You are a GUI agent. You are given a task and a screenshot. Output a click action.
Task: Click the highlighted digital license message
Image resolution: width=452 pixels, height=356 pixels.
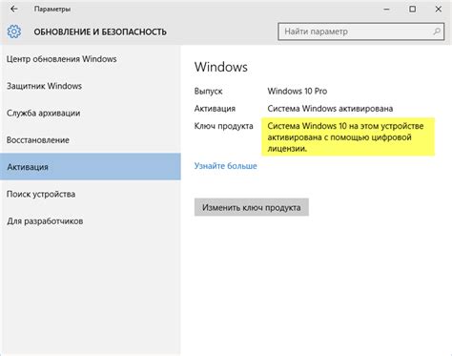348,137
